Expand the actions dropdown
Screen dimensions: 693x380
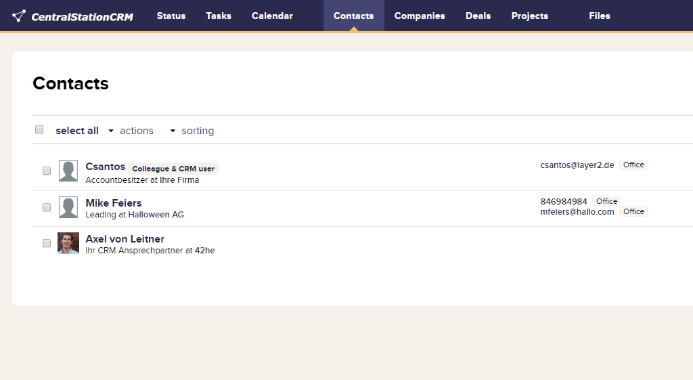click(x=131, y=131)
